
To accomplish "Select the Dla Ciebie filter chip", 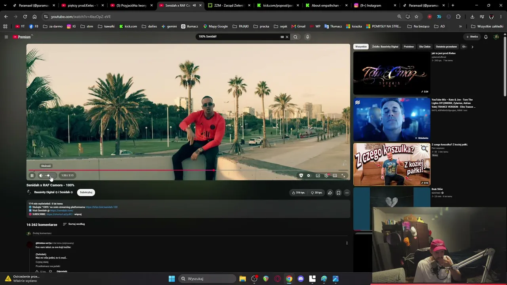I will click(x=425, y=47).
